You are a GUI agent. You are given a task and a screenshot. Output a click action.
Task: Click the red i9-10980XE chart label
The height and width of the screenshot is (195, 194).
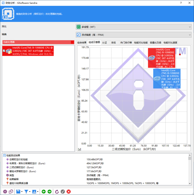coord(162,58)
